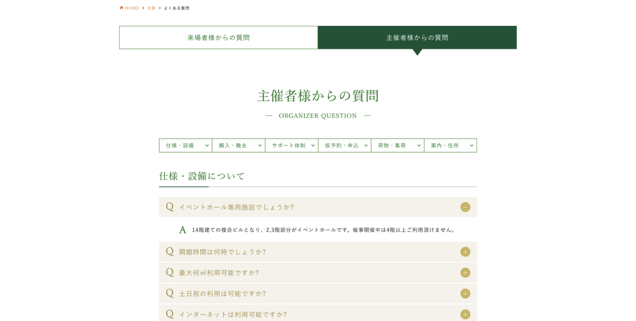Collapse answer with the minus icon
The height and width of the screenshot is (321, 636).
tap(465, 207)
